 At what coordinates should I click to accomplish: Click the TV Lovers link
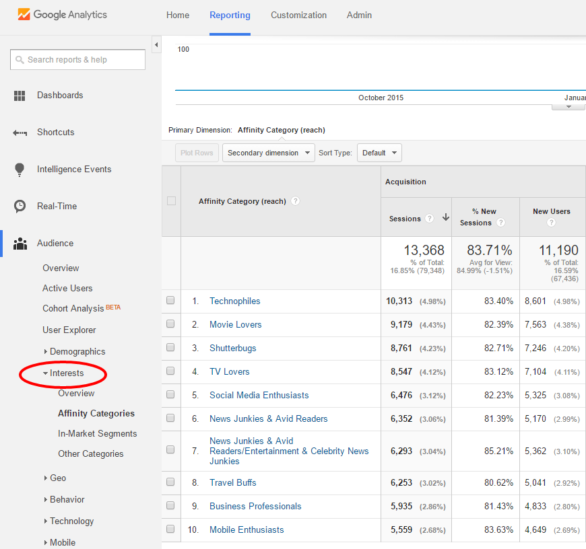click(x=230, y=372)
